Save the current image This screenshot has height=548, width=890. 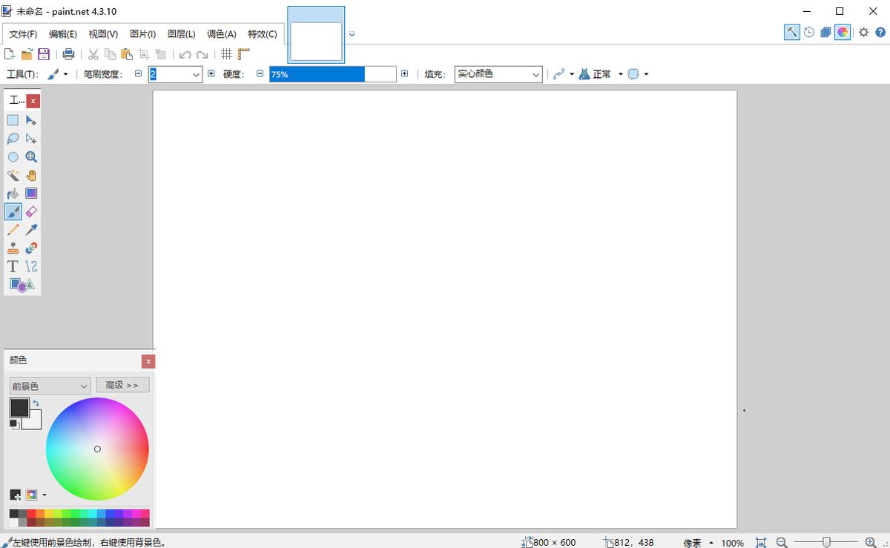point(44,54)
